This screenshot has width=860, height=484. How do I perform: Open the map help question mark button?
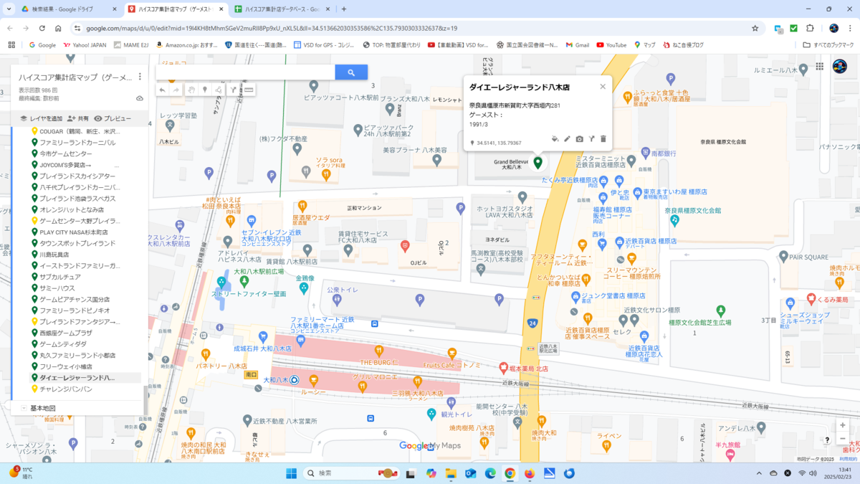[827, 440]
